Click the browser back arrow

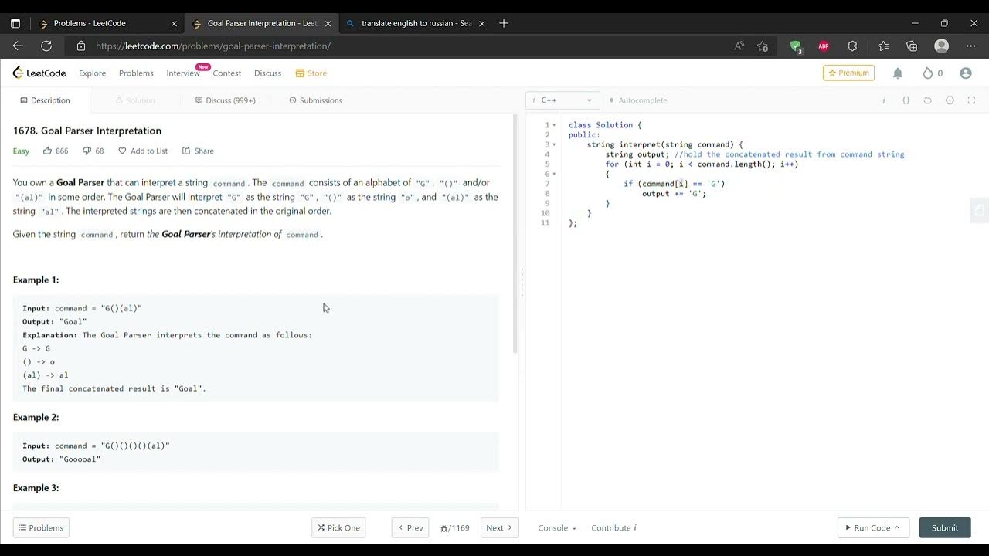click(x=18, y=46)
